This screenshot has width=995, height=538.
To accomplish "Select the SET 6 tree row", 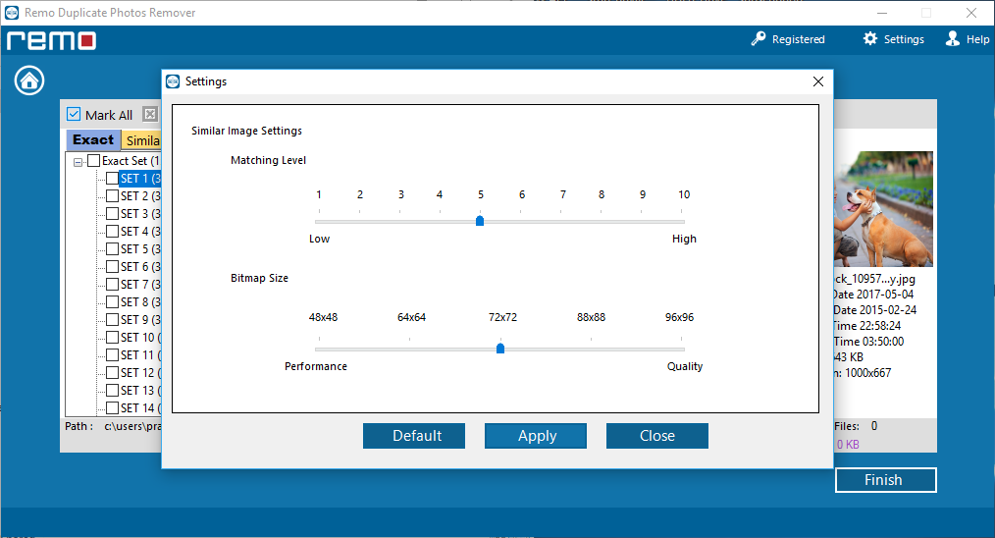I will [140, 267].
